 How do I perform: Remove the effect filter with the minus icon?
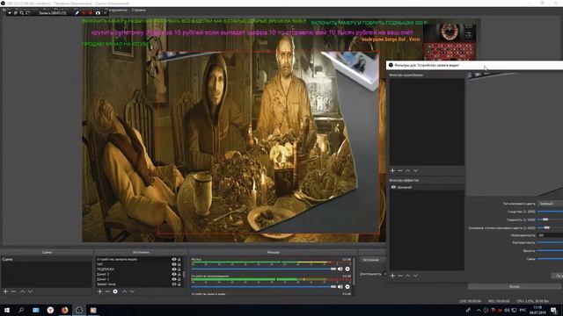[x=400, y=276]
